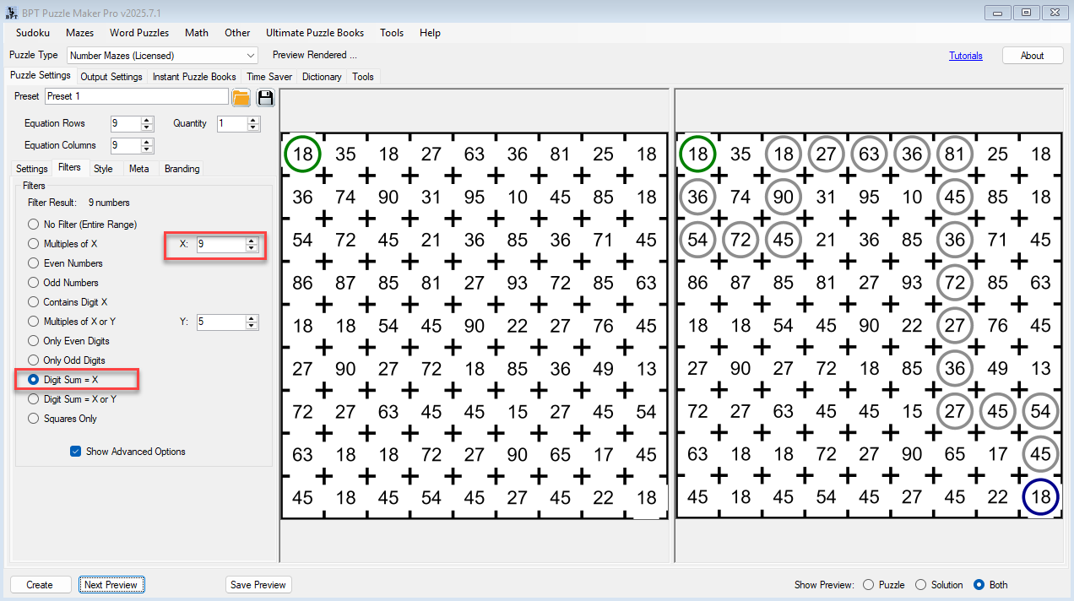Click 'Preview Rendered ...' status text

pos(315,55)
